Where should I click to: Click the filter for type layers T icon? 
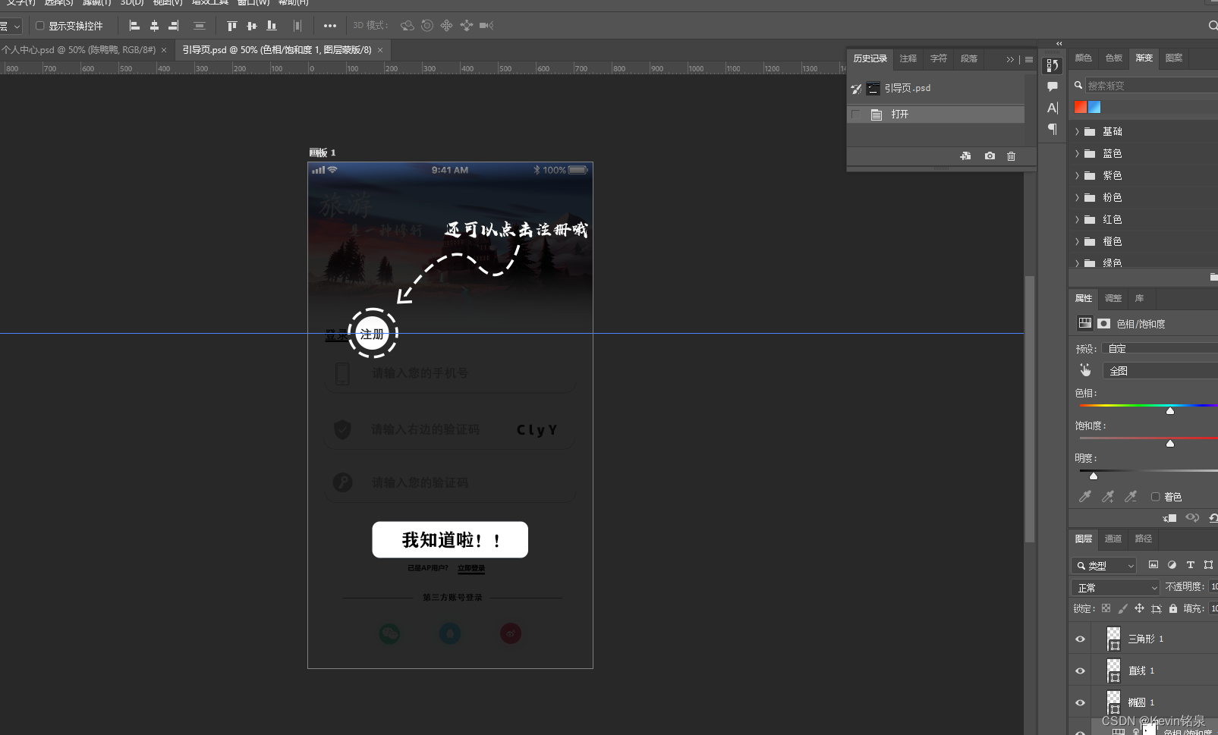pos(1190,564)
